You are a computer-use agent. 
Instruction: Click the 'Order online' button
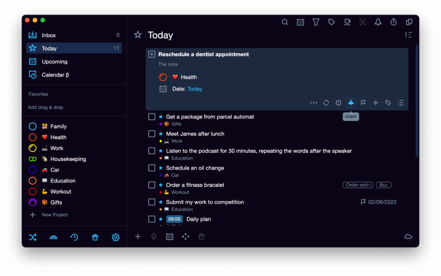coord(358,185)
